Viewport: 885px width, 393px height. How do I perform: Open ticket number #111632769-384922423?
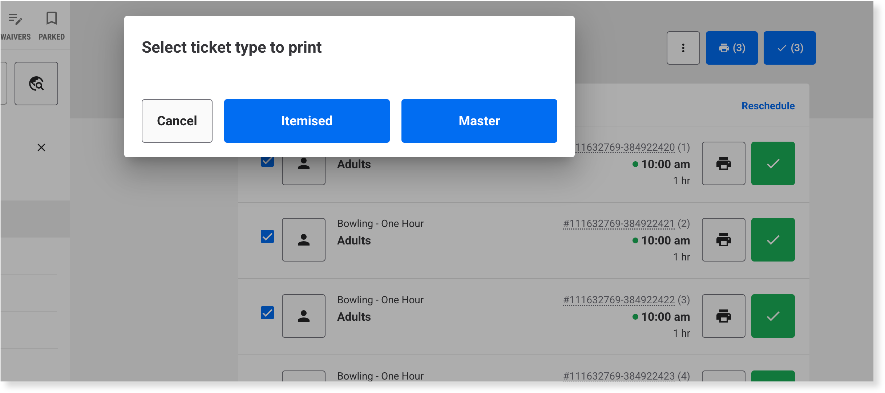pyautogui.click(x=619, y=376)
